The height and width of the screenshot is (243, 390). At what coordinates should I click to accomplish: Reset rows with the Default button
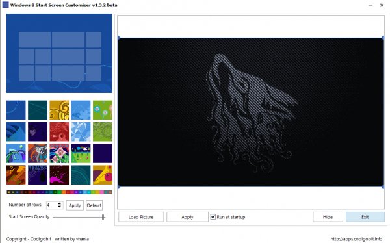coord(94,205)
